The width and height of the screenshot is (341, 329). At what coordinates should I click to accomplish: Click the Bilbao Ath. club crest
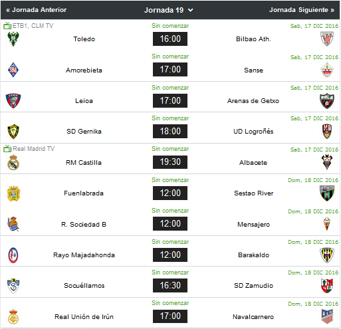tap(327, 39)
